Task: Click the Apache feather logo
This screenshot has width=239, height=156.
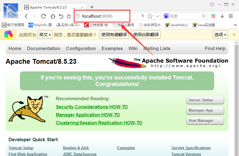Action: pyautogui.click(x=168, y=63)
